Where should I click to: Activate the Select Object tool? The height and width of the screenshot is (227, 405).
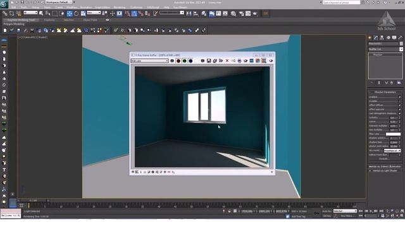(x=41, y=13)
